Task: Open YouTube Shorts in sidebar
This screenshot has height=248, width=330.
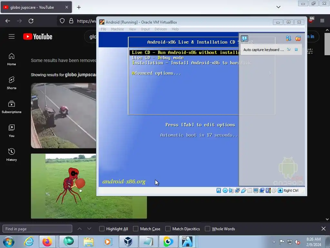Action: click(x=12, y=83)
